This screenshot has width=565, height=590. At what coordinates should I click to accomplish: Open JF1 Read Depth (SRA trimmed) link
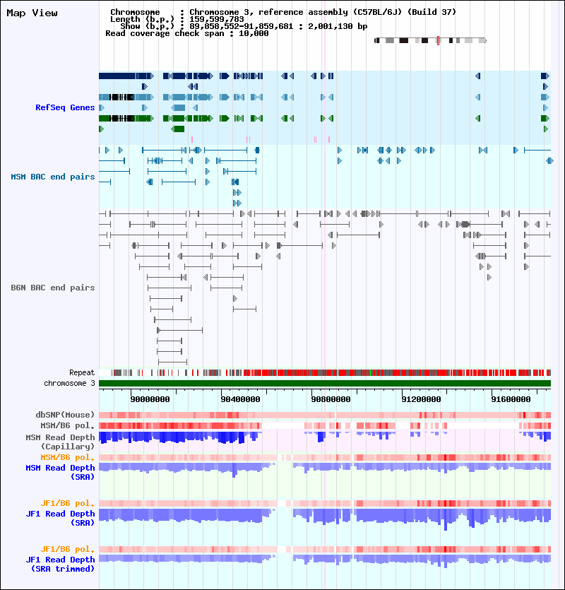coord(60,564)
